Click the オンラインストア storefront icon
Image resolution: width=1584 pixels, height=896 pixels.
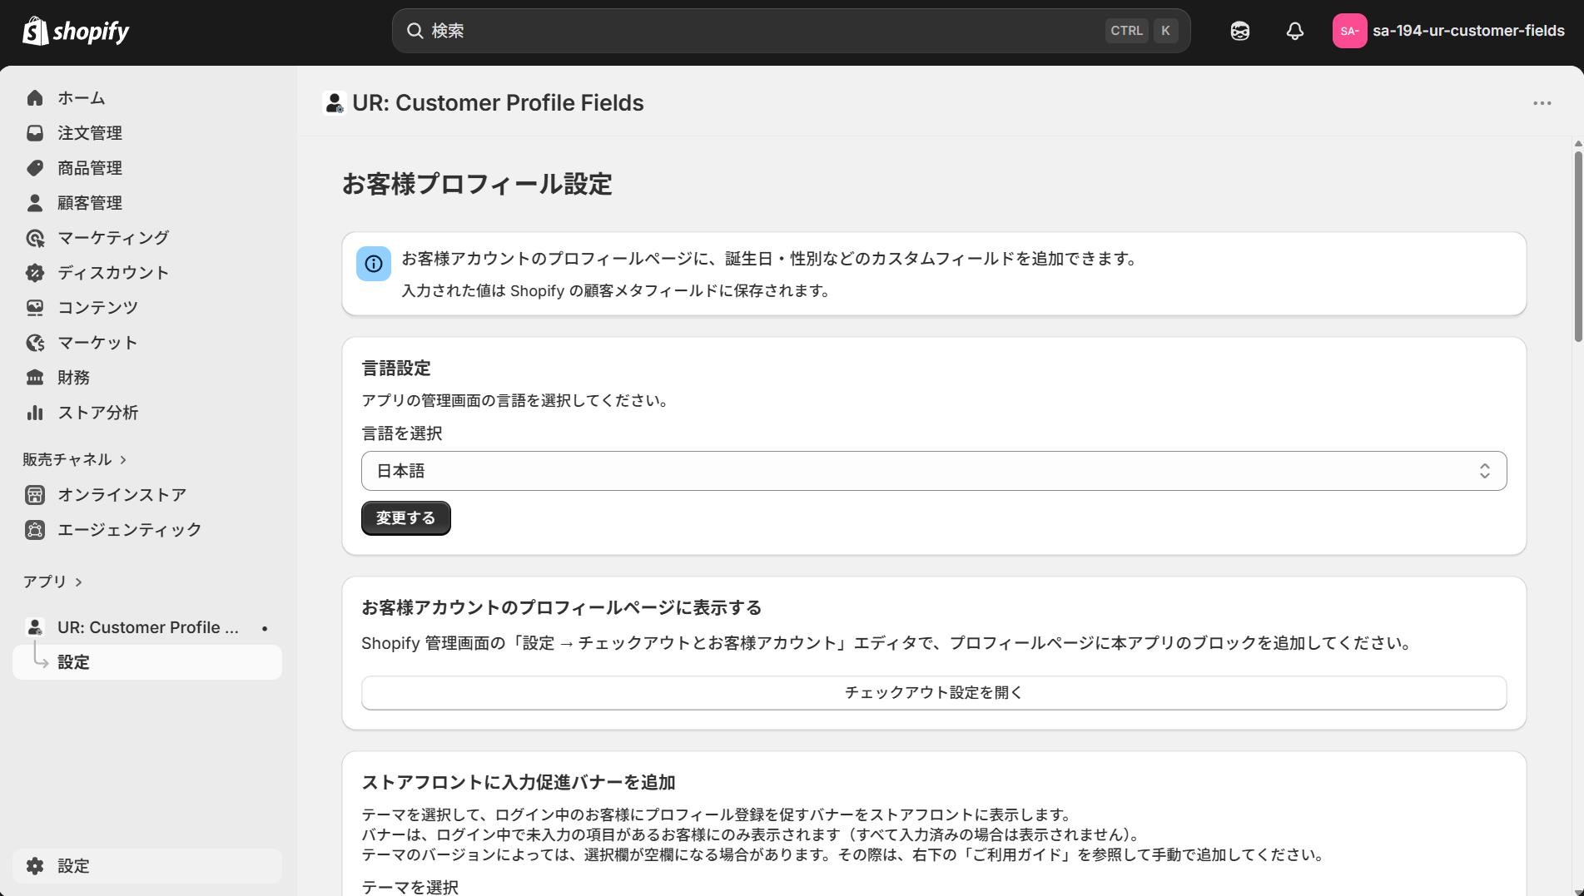[35, 495]
